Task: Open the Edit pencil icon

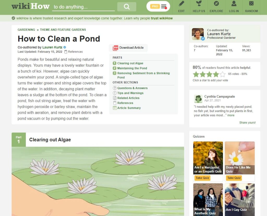Action: [x=181, y=4]
